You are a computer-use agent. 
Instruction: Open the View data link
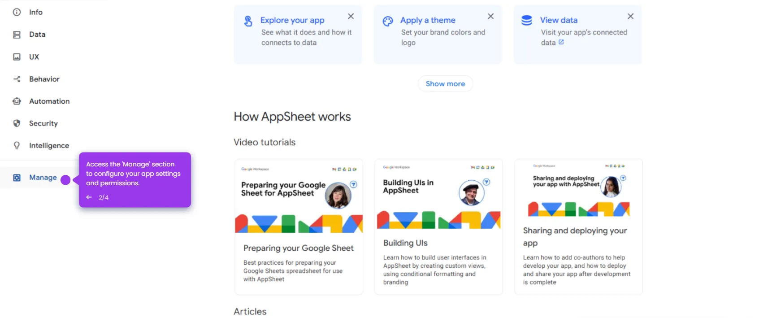click(x=559, y=20)
